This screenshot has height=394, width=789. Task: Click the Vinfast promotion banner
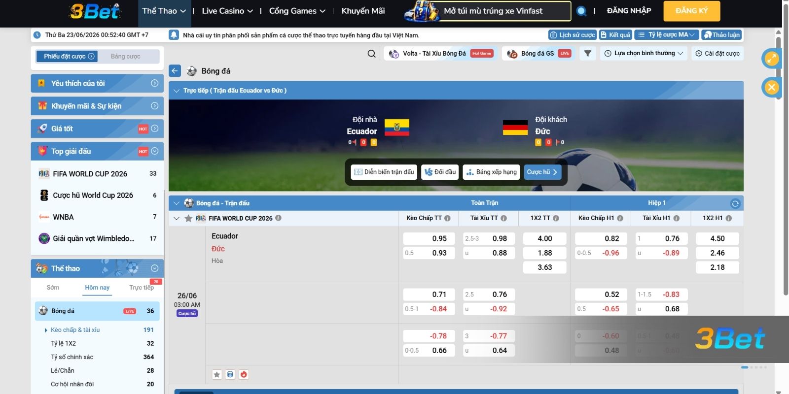coord(488,11)
